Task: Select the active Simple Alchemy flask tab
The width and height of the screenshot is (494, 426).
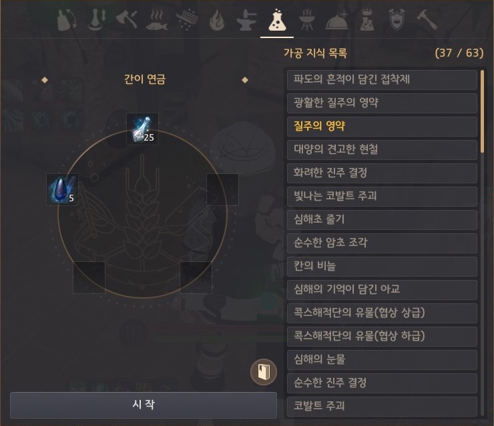Action: [277, 21]
